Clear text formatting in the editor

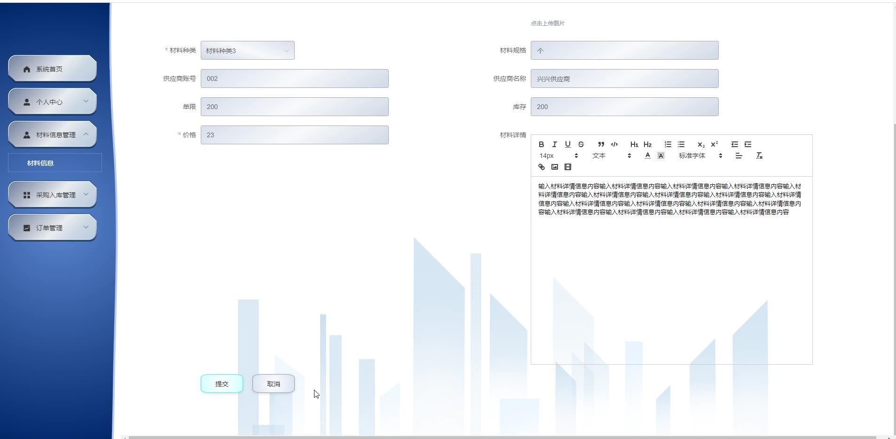click(x=759, y=156)
